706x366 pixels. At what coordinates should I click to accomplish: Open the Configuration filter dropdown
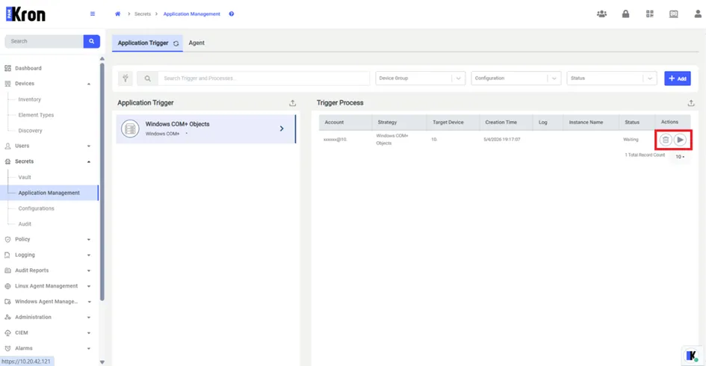(x=516, y=78)
